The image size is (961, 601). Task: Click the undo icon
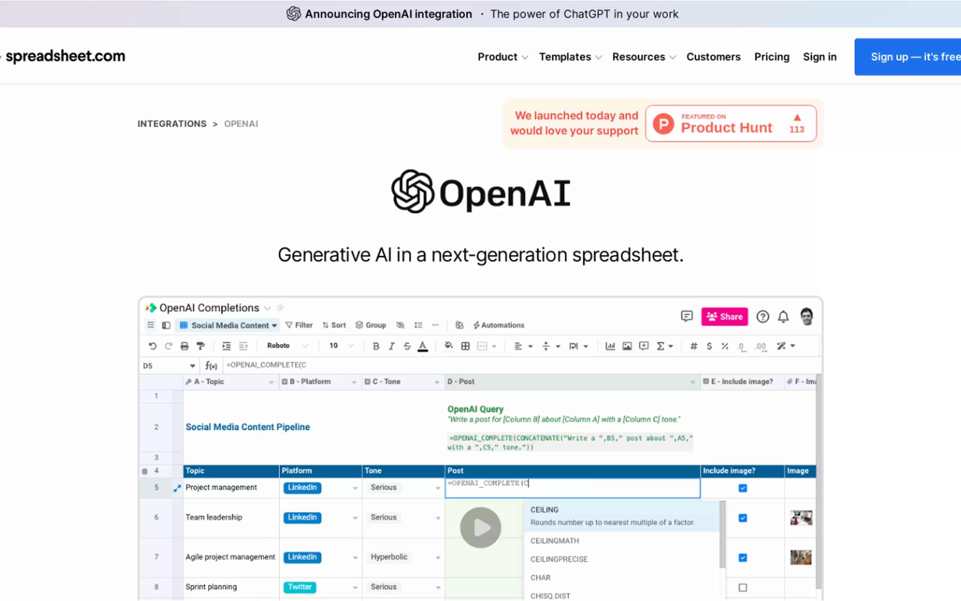(x=152, y=346)
